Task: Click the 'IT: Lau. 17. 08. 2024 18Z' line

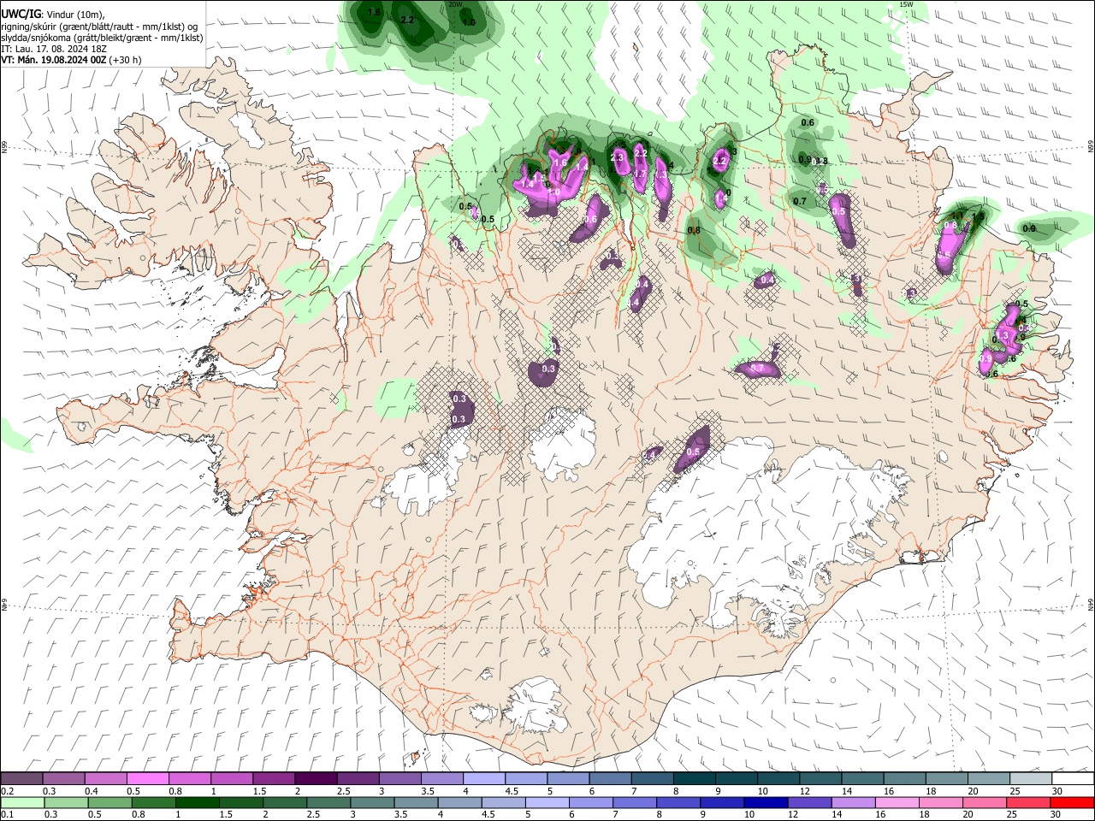Action: (54, 49)
